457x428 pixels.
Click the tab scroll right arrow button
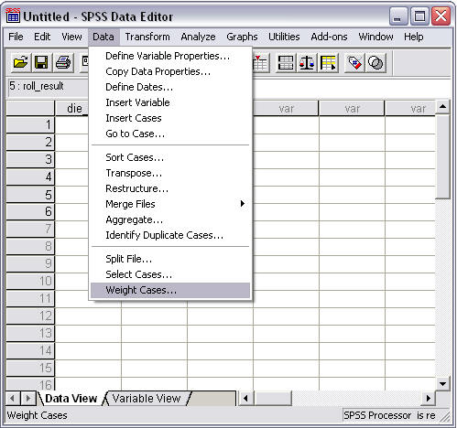click(28, 399)
